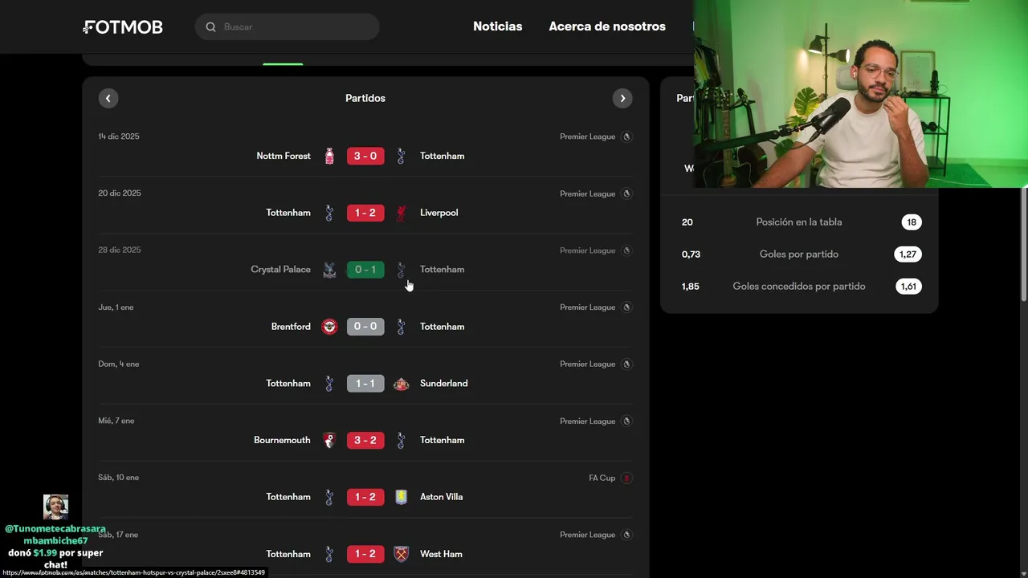Click the page vertical scrollbar
Image resolution: width=1028 pixels, height=578 pixels.
[x=1024, y=245]
